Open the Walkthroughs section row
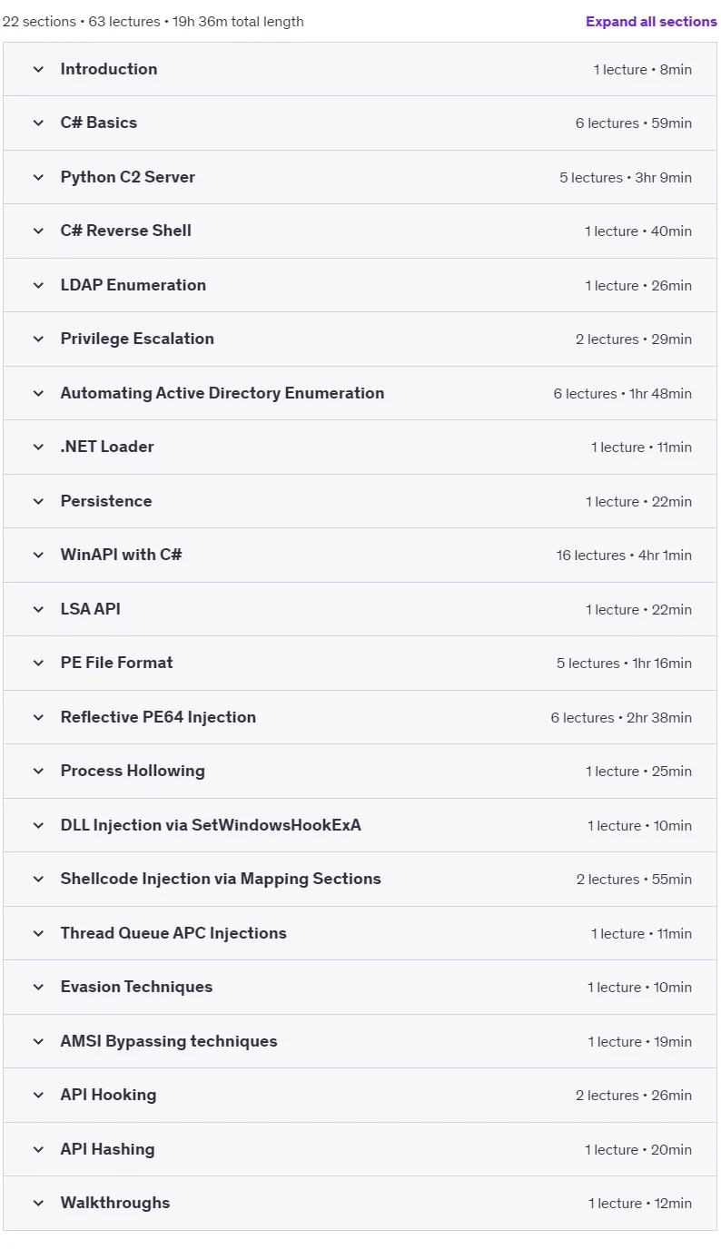Screen dimensions: 721x1249 tap(360, 1204)
